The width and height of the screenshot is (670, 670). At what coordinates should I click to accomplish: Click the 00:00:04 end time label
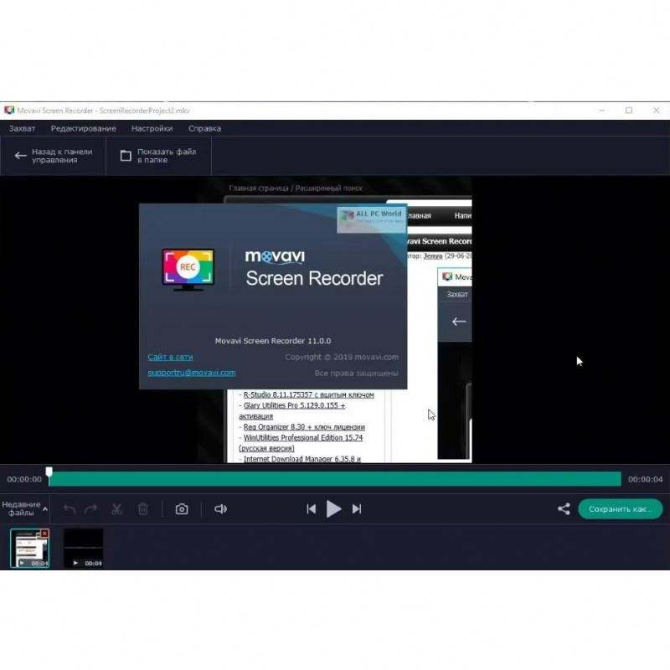(x=645, y=479)
